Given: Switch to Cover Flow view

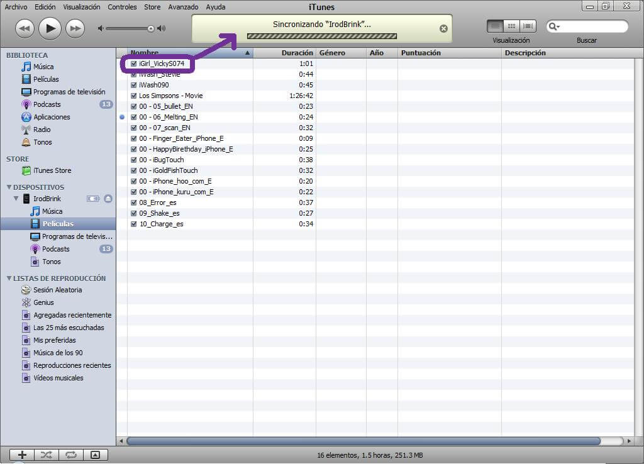Looking at the screenshot, I should (528, 26).
